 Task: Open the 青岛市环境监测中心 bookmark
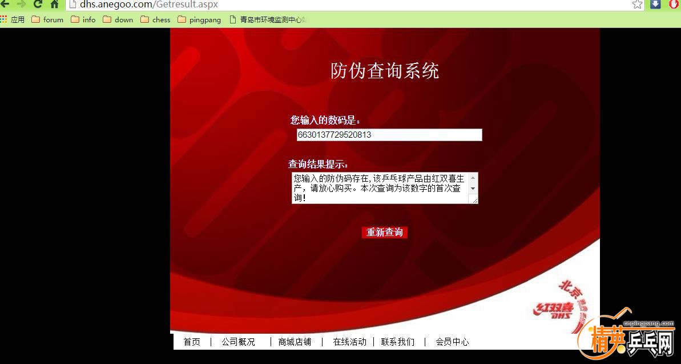tap(268, 19)
